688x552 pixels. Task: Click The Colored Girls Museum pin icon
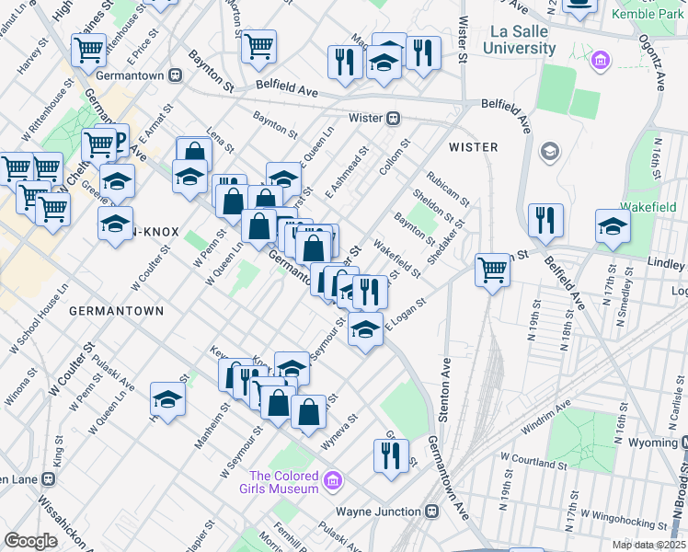tap(333, 479)
